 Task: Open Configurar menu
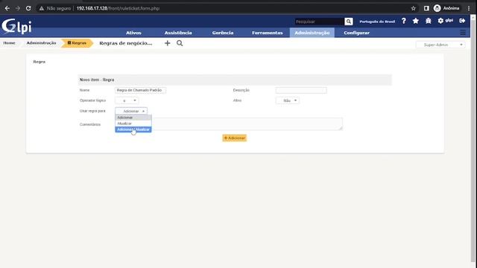356,33
